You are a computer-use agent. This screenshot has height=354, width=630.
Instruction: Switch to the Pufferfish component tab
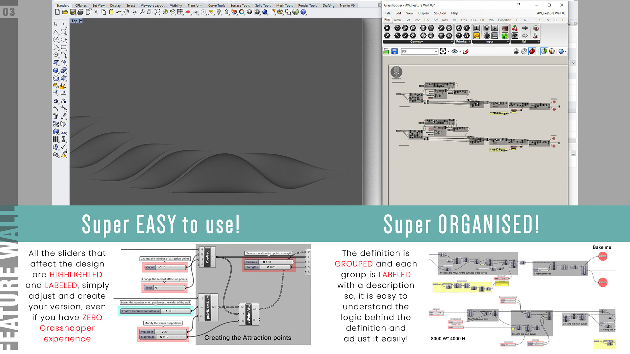[504, 20]
